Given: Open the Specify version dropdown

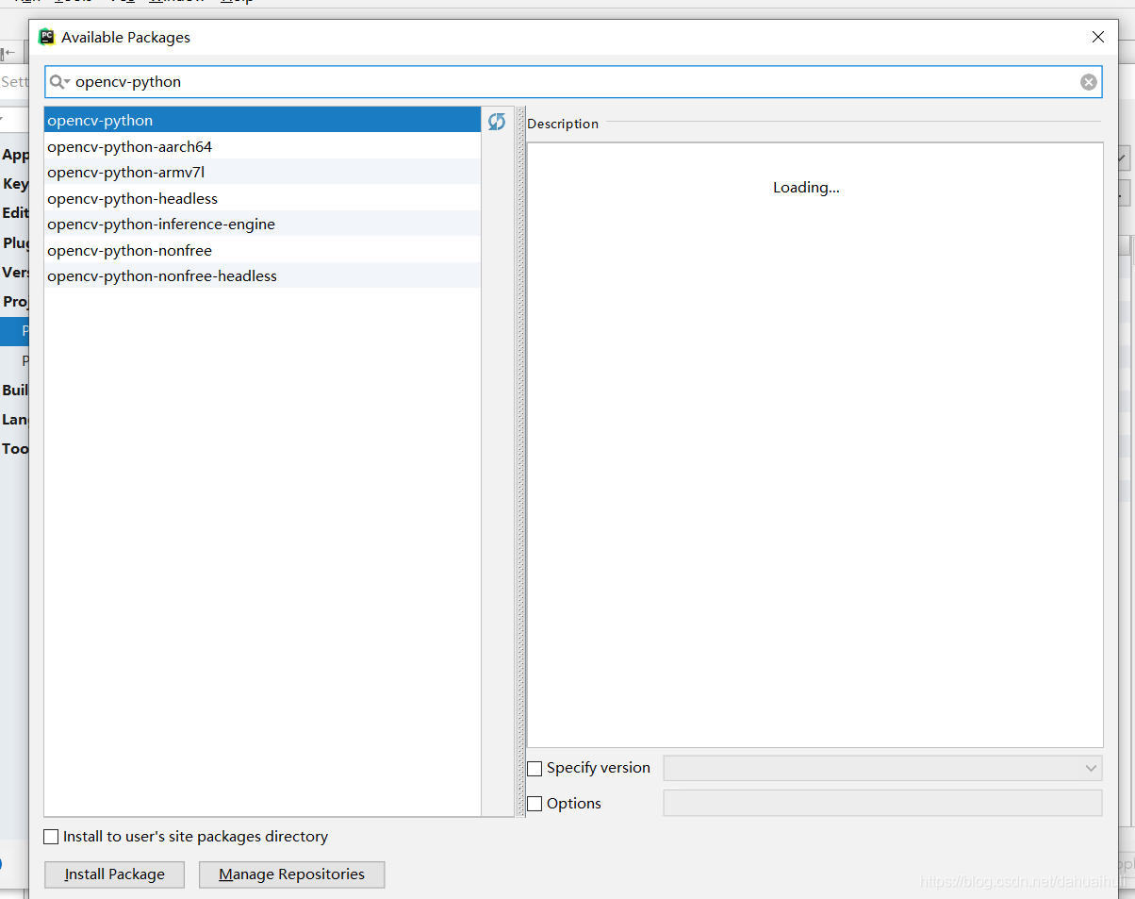Looking at the screenshot, I should [882, 768].
